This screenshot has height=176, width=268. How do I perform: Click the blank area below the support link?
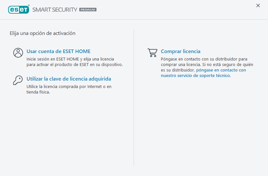tap(201, 123)
